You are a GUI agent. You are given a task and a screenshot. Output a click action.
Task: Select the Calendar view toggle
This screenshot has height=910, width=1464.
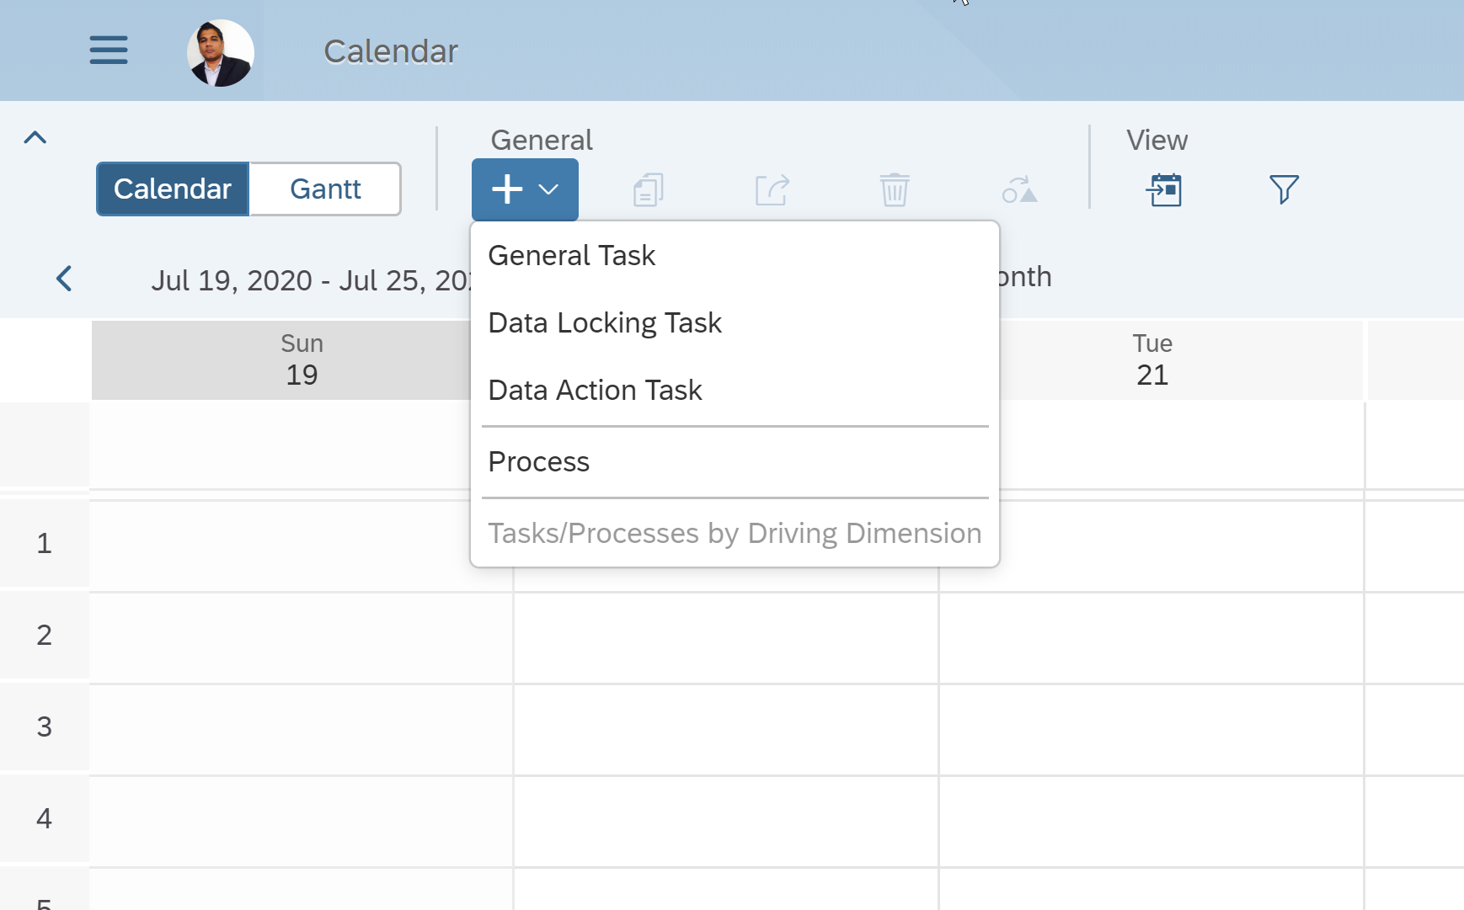coord(172,189)
